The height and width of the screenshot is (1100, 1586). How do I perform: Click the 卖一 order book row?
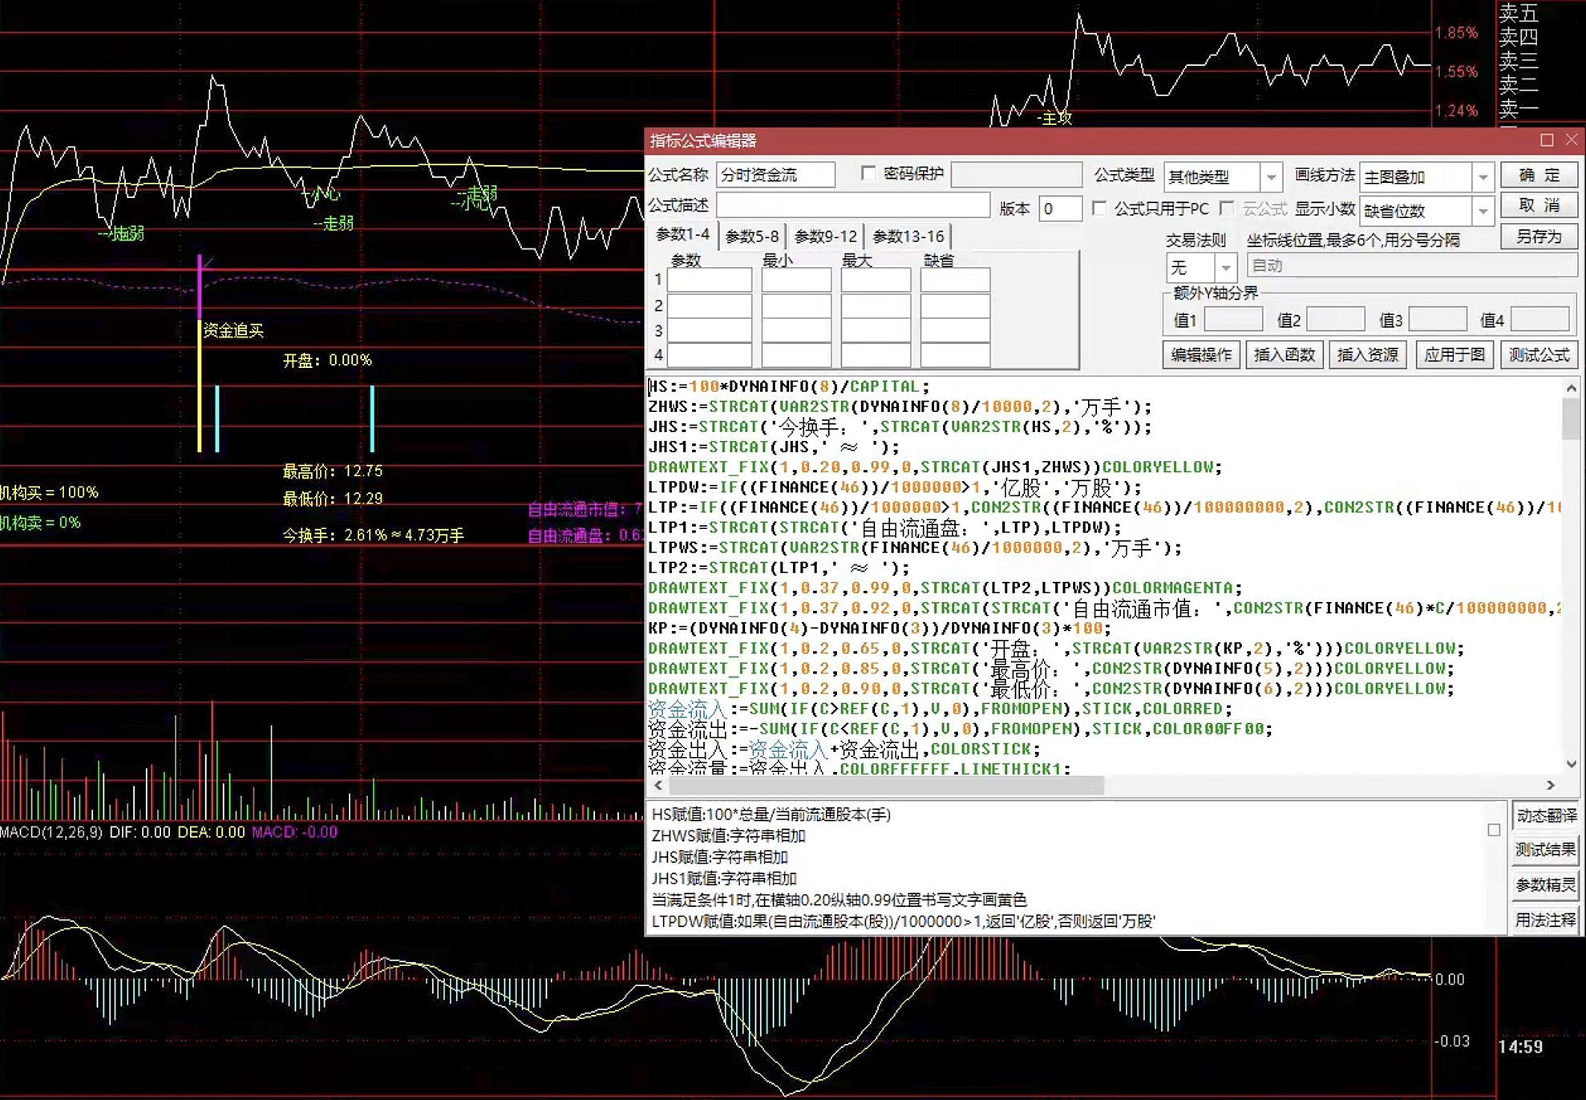(x=1519, y=108)
